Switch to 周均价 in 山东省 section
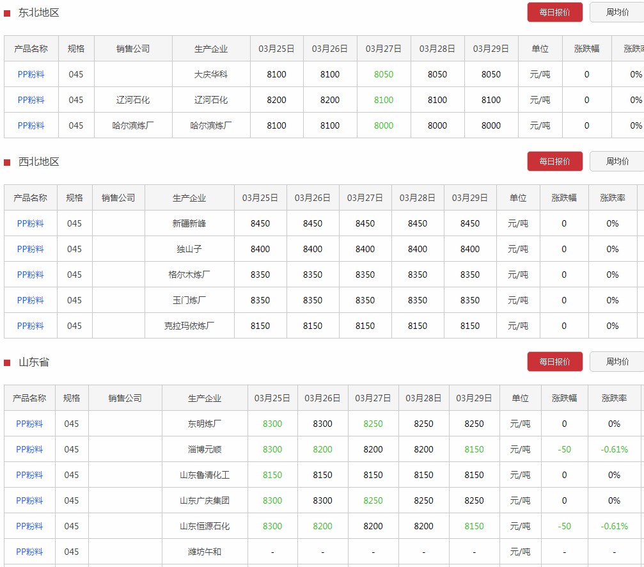The image size is (644, 567). coord(617,362)
